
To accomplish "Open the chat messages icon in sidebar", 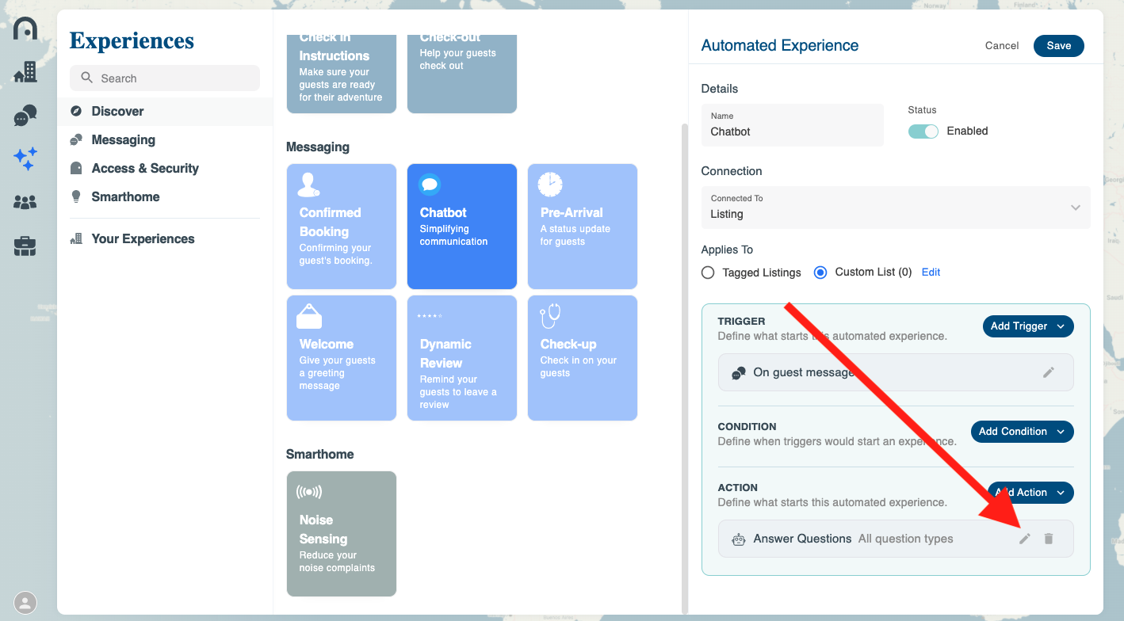I will click(25, 116).
